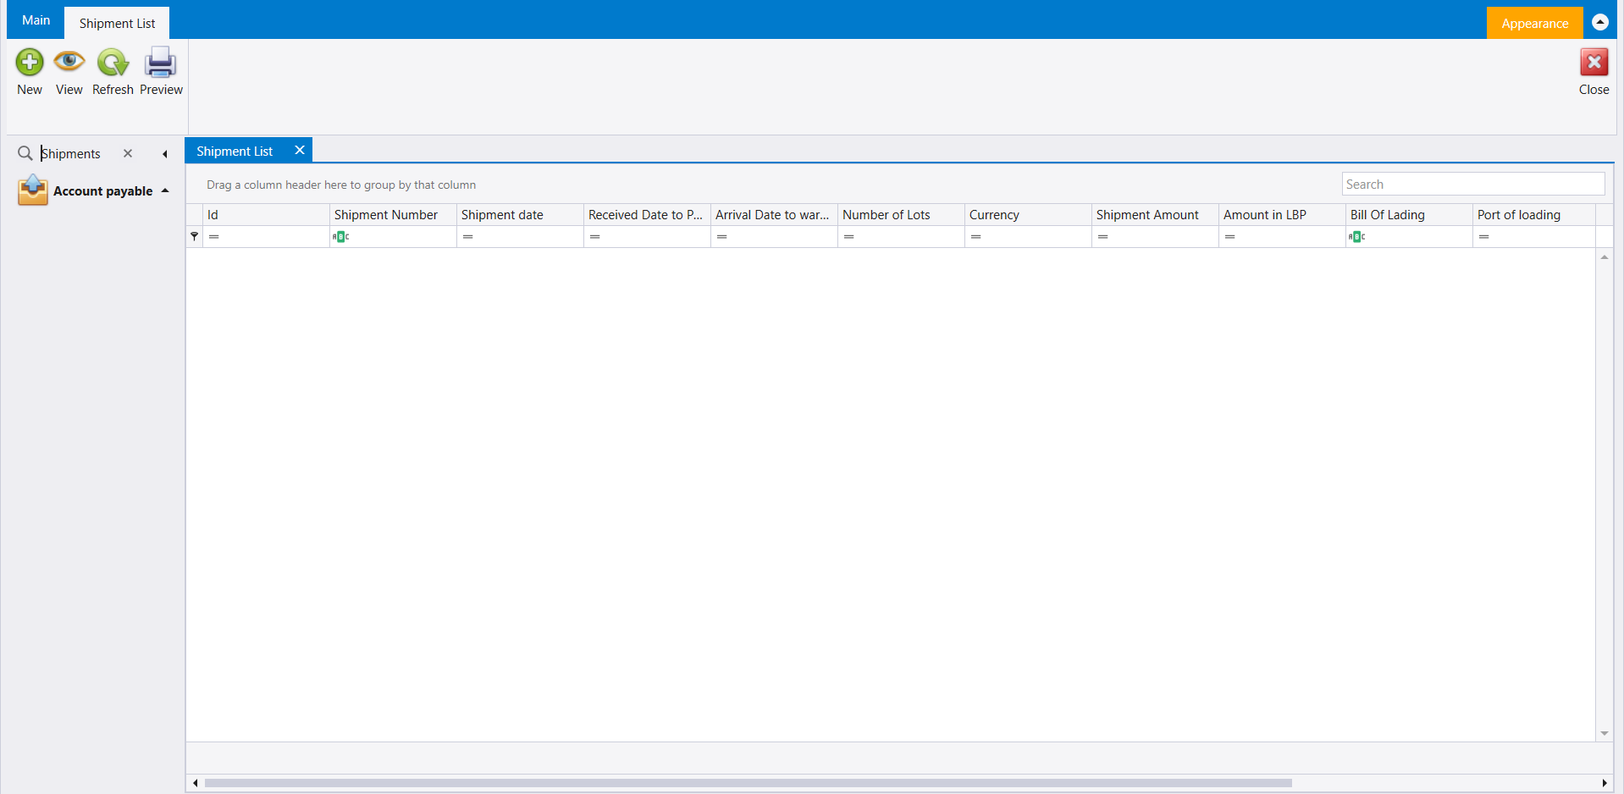This screenshot has height=794, width=1624.
Task: Click the horizontal scrollbar right arrow
Action: [1605, 783]
